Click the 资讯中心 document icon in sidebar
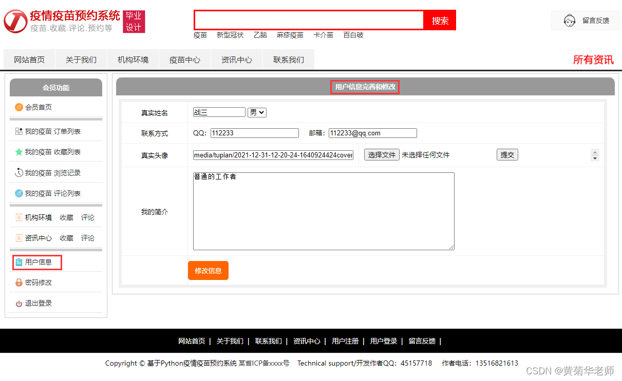The image size is (622, 381). pyautogui.click(x=19, y=238)
